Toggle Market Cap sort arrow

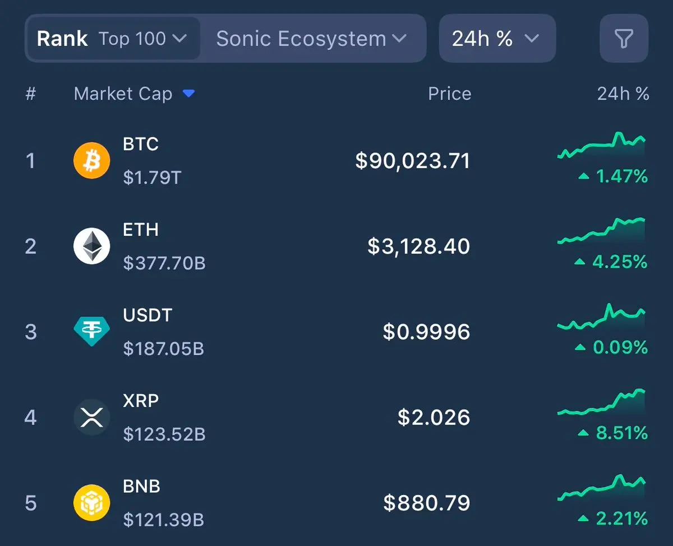click(188, 94)
